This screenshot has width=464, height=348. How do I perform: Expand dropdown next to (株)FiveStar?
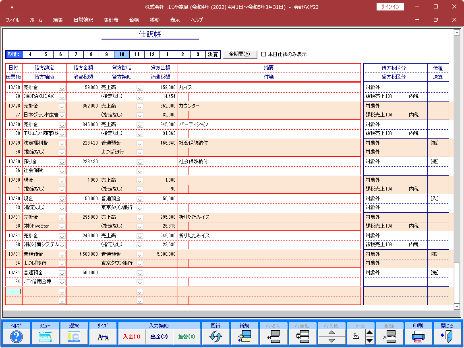click(62, 227)
